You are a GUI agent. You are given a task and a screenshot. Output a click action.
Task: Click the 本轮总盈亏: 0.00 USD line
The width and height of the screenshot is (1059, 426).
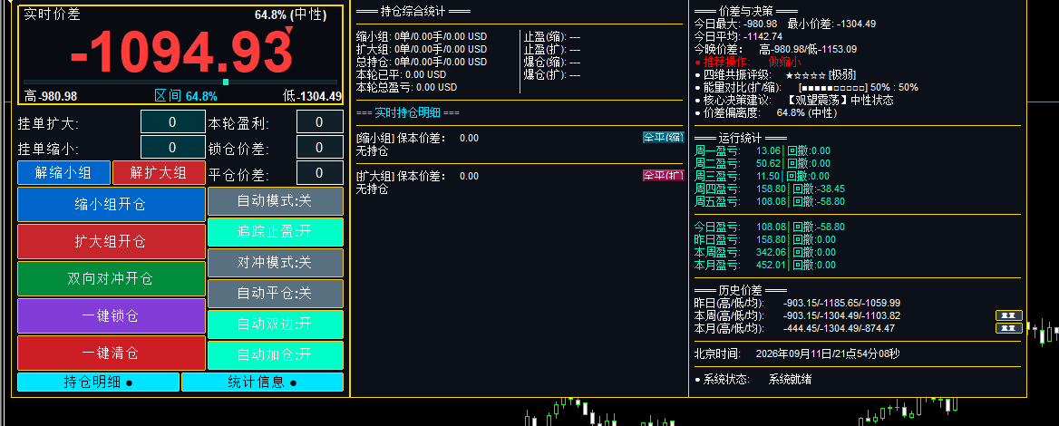(x=406, y=87)
